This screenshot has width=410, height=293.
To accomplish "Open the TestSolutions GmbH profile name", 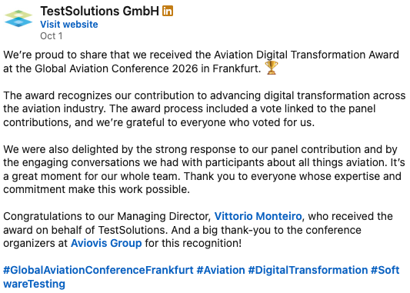I will [x=100, y=11].
